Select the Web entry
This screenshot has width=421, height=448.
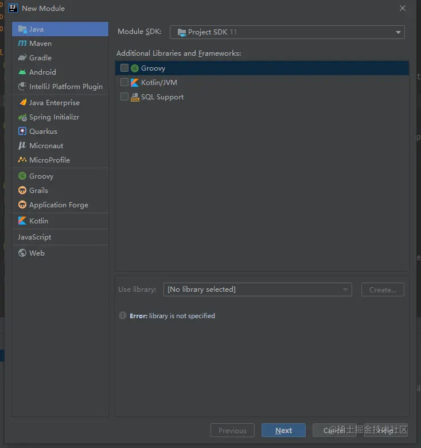(x=60, y=253)
